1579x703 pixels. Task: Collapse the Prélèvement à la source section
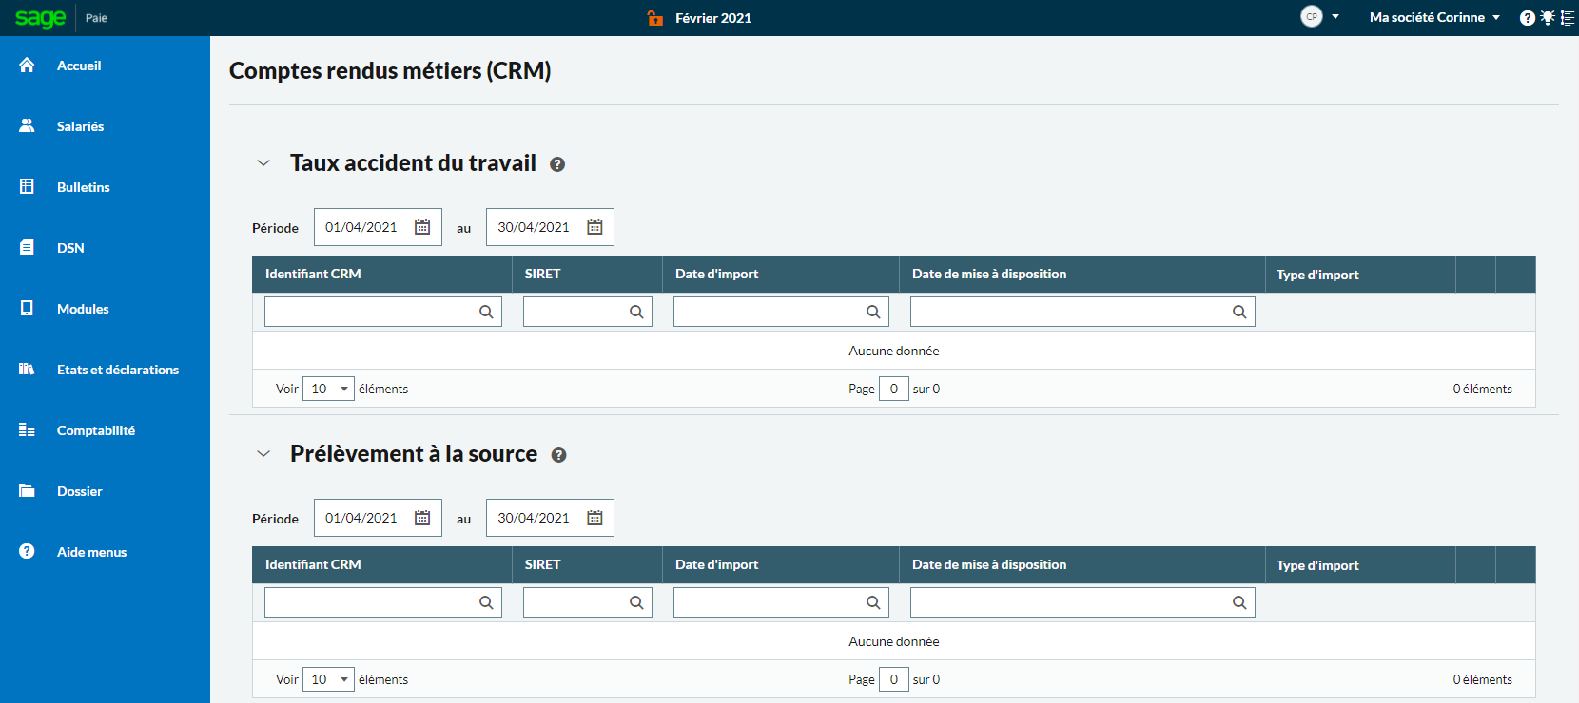pos(263,454)
